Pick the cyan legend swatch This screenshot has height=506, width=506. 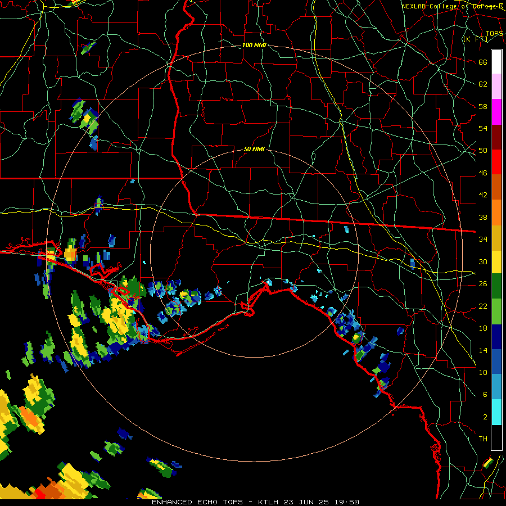coord(496,412)
